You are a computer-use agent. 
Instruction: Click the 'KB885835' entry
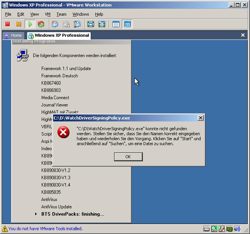51,192
